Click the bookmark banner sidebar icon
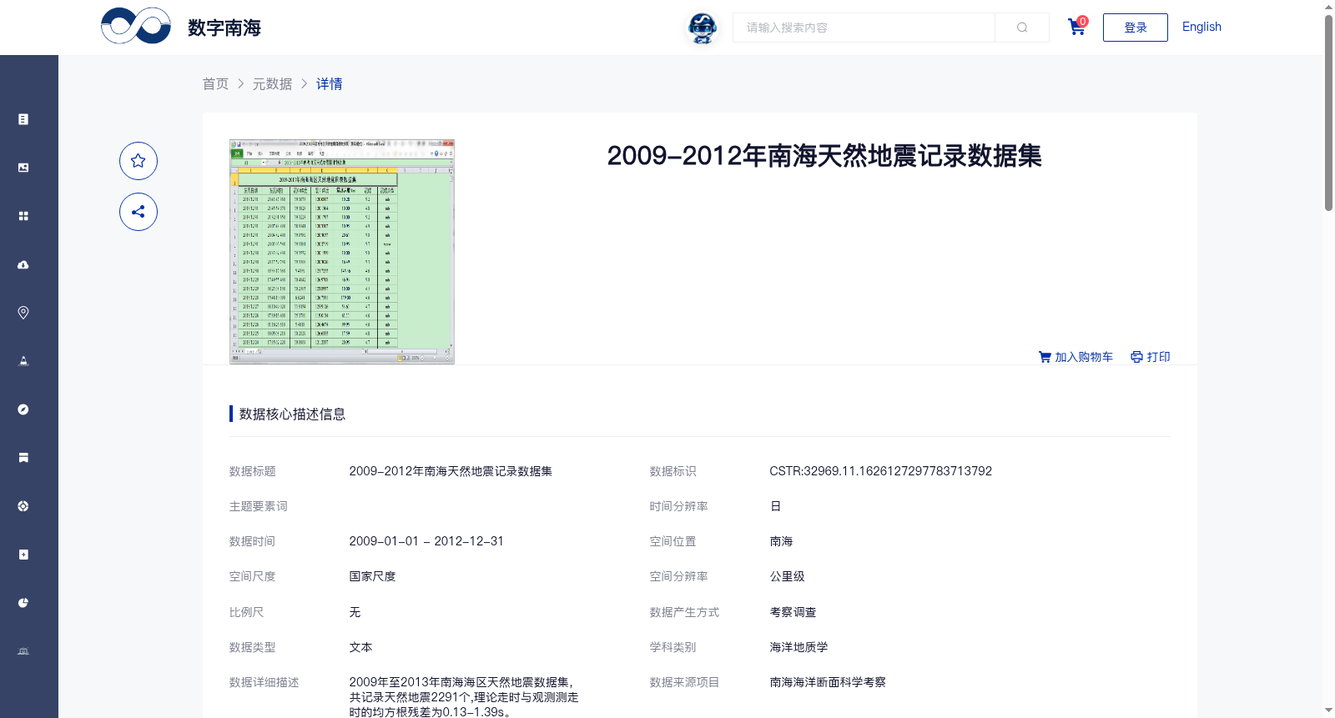Screen dimensions: 1335x718 pyautogui.click(x=23, y=458)
